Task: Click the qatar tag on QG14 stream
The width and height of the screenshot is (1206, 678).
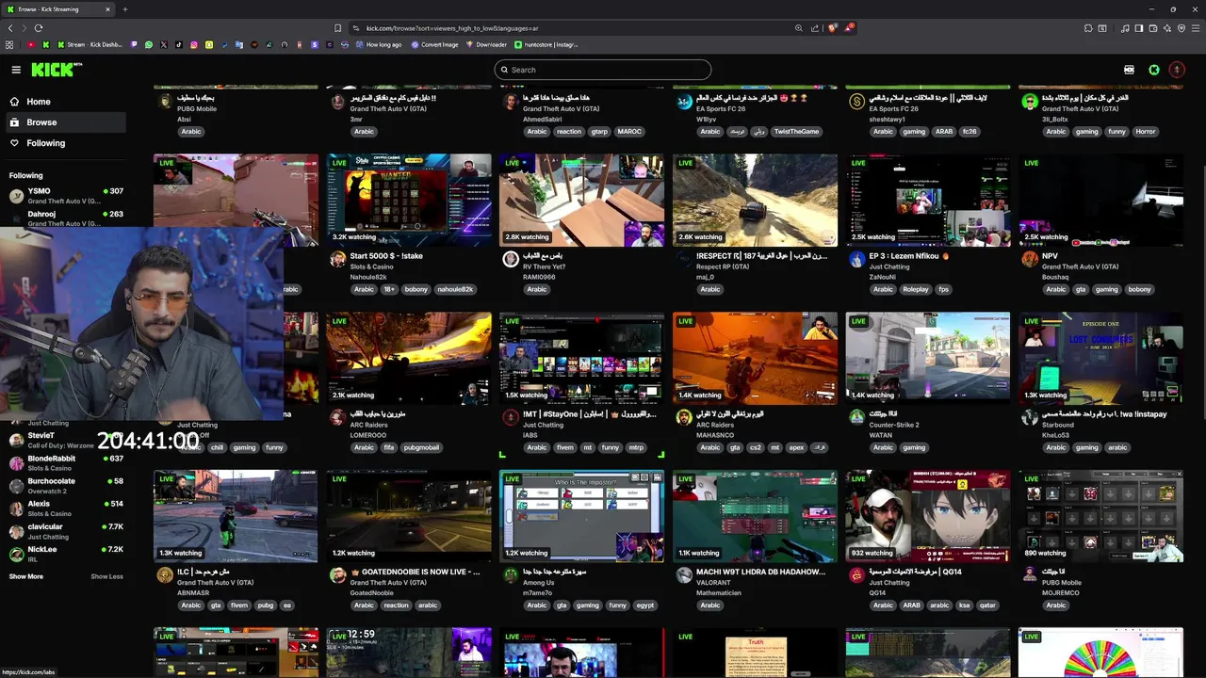Action: tap(989, 605)
